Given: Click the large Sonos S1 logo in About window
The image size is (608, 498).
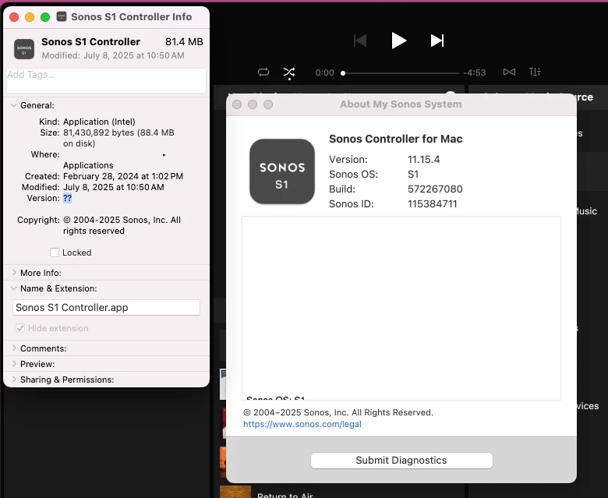Looking at the screenshot, I should (x=282, y=171).
